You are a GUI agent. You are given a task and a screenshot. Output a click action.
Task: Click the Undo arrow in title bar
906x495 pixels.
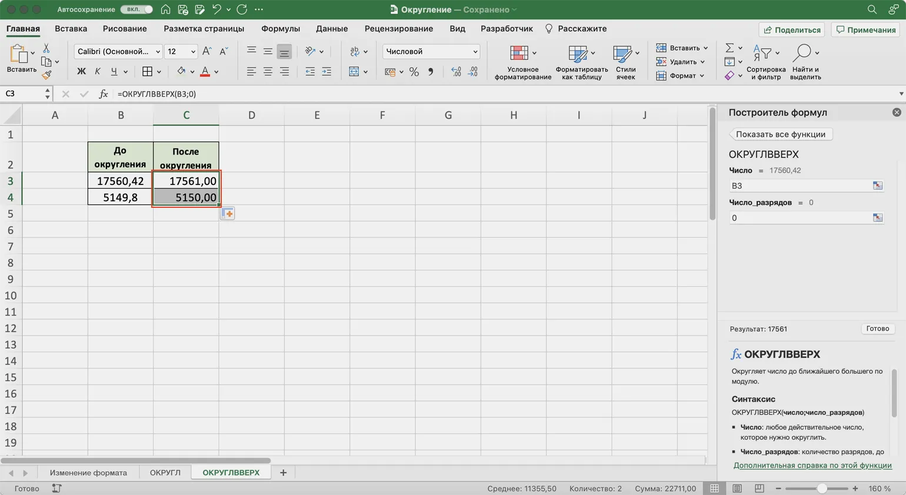tap(216, 9)
